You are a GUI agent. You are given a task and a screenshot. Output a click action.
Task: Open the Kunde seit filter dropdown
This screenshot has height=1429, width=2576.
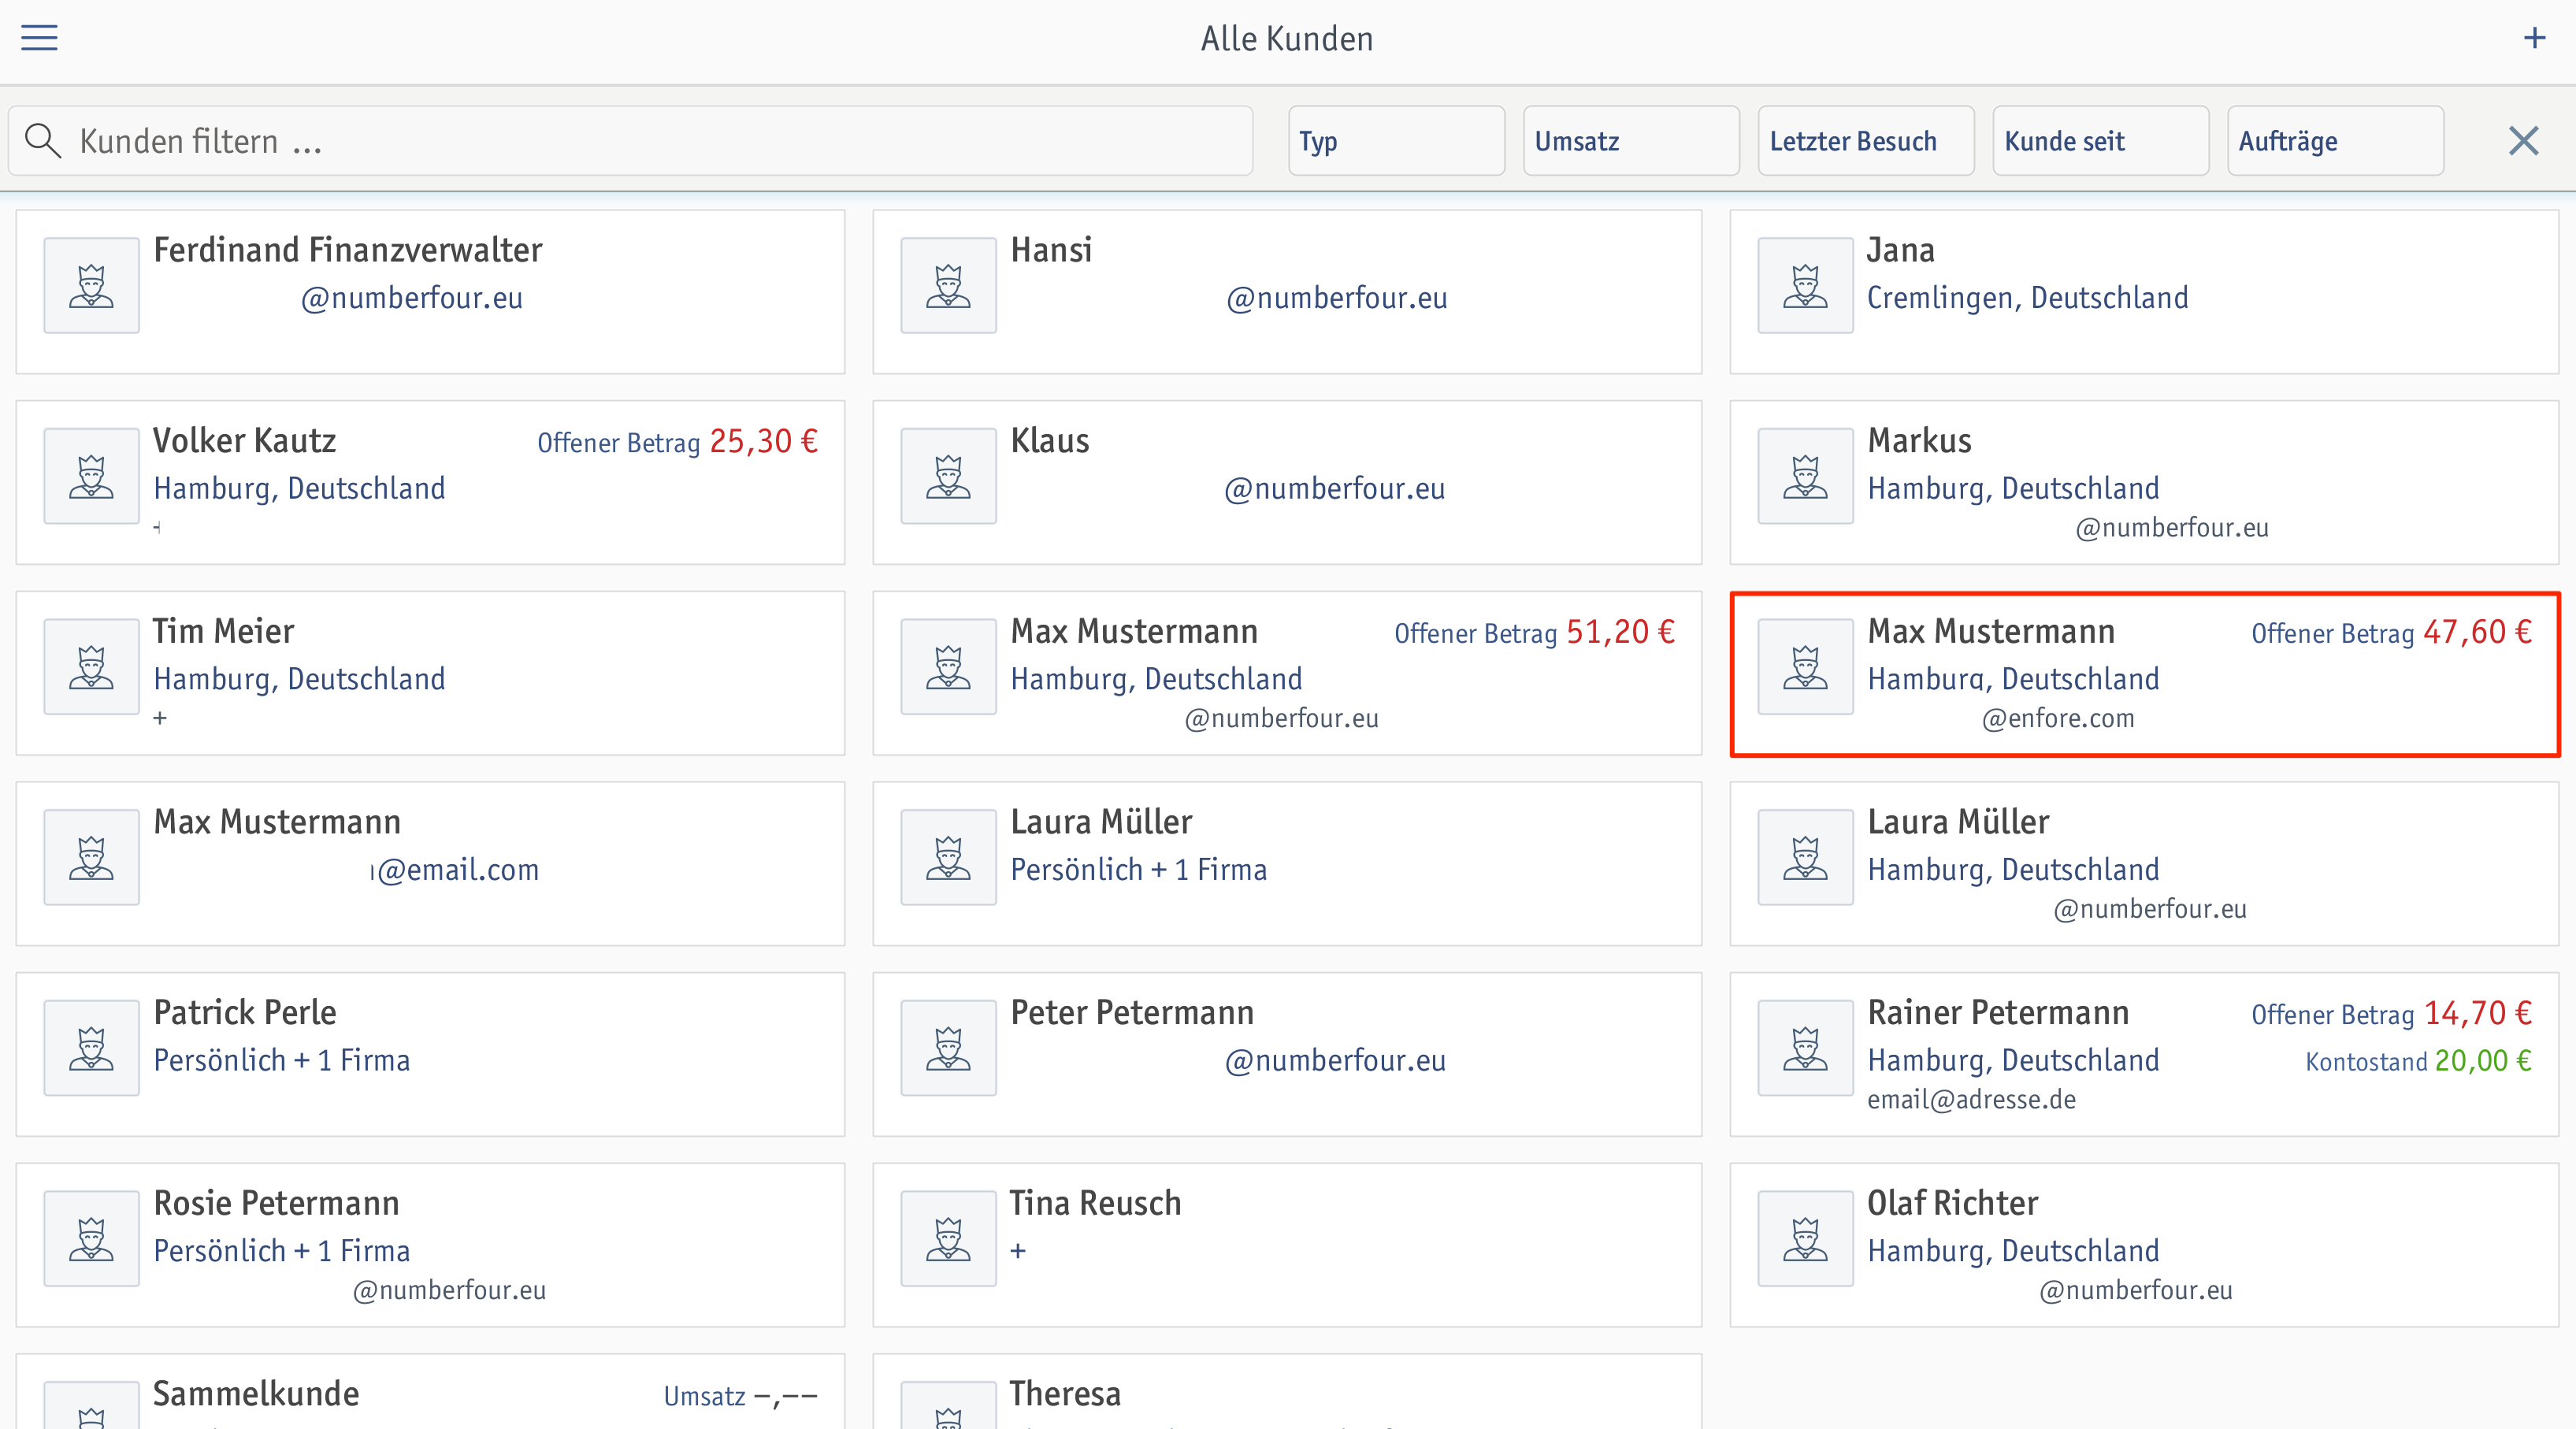click(x=2100, y=141)
